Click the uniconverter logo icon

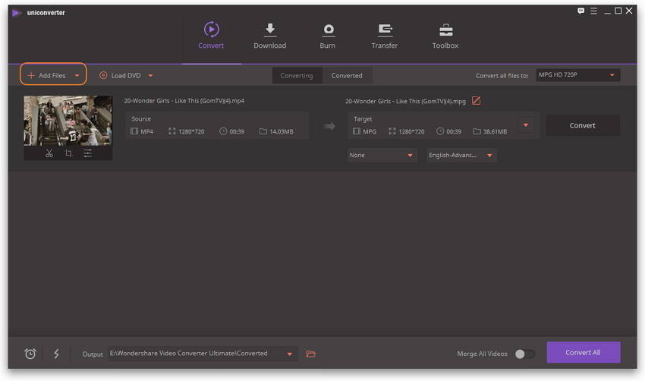pyautogui.click(x=17, y=13)
